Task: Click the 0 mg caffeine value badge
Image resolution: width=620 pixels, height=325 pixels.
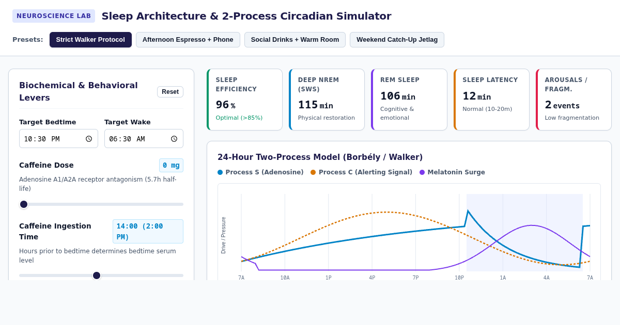Action: point(171,165)
